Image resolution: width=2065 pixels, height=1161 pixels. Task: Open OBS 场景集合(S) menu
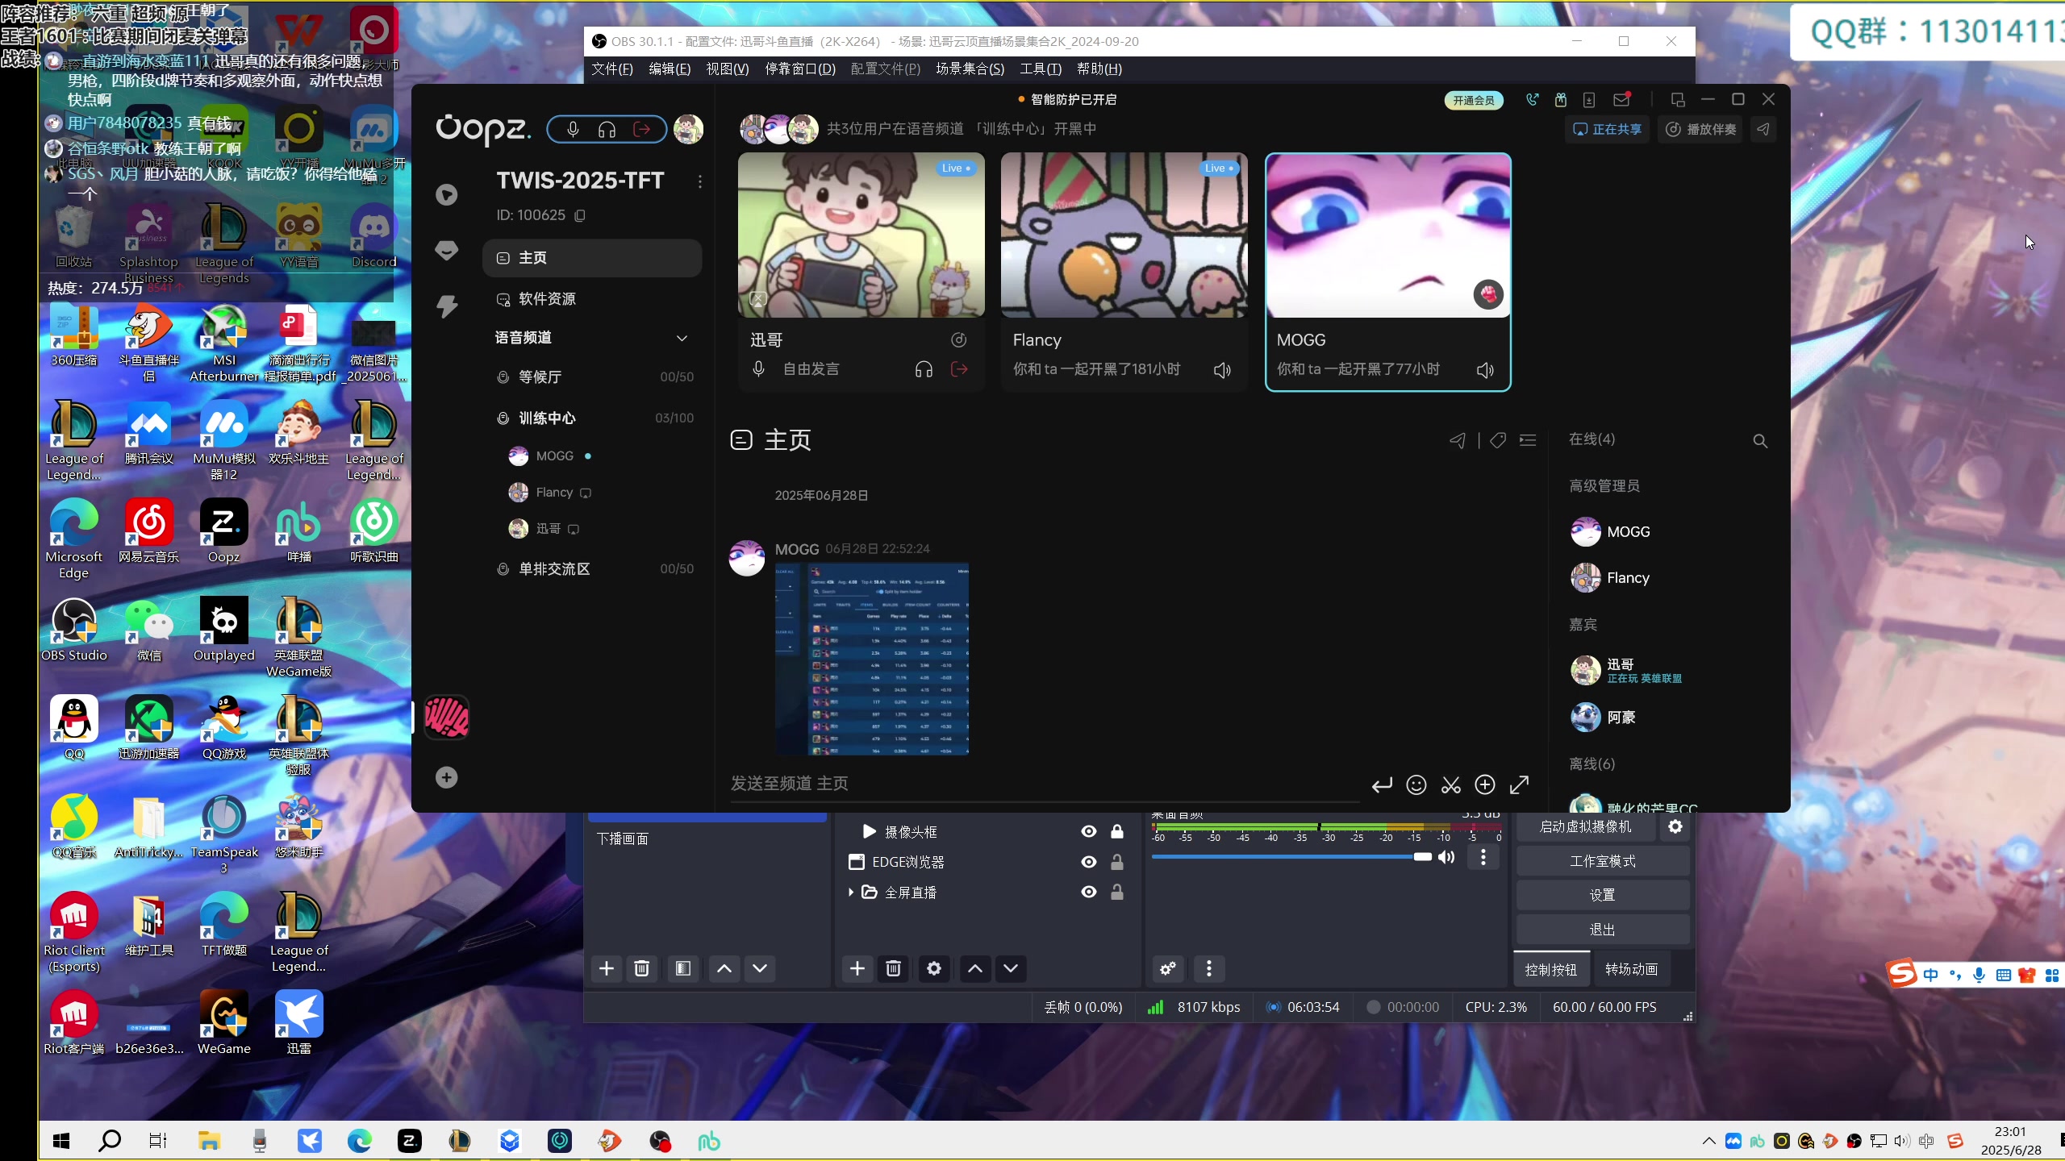(970, 69)
